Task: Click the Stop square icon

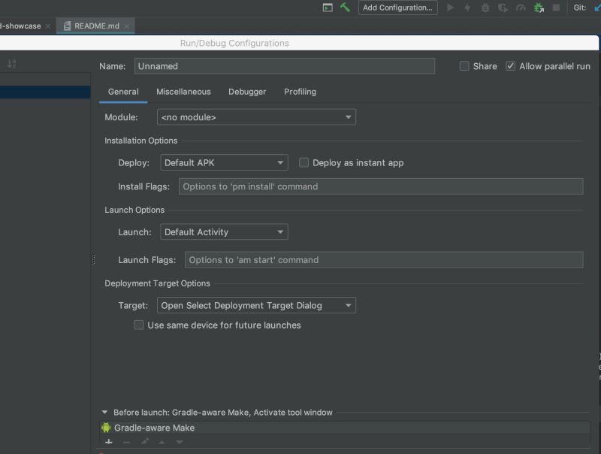Action: (x=554, y=8)
